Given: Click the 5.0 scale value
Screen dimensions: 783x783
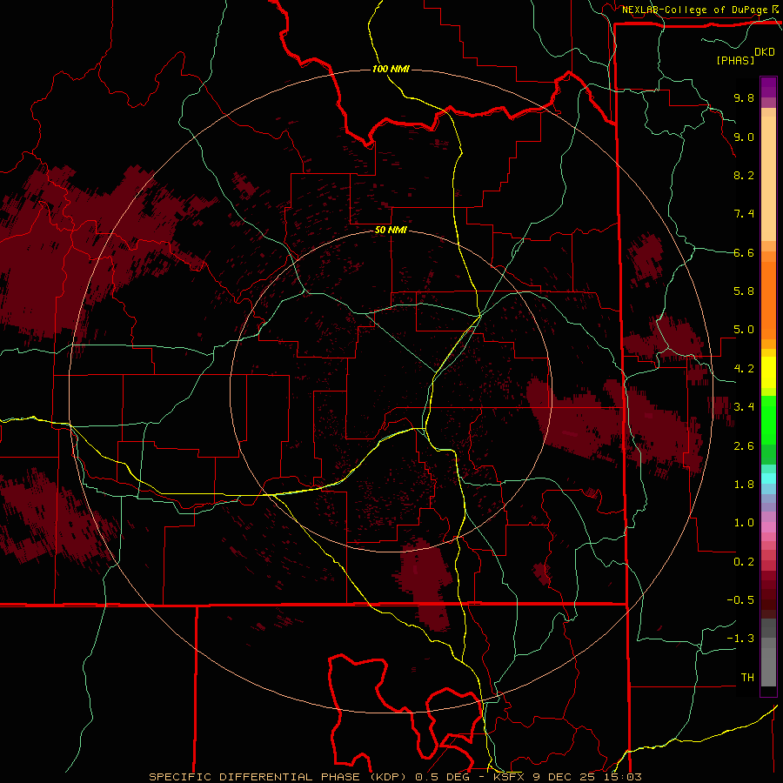Looking at the screenshot, I should (744, 330).
